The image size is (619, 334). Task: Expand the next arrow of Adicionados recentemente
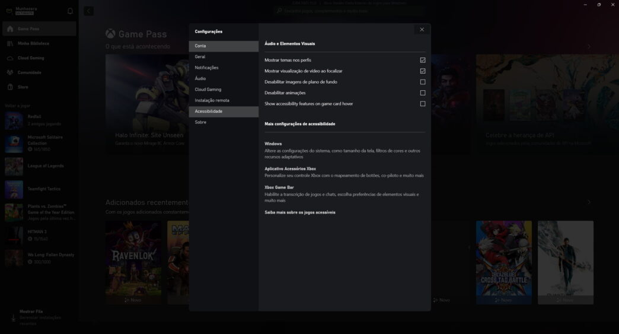click(589, 202)
